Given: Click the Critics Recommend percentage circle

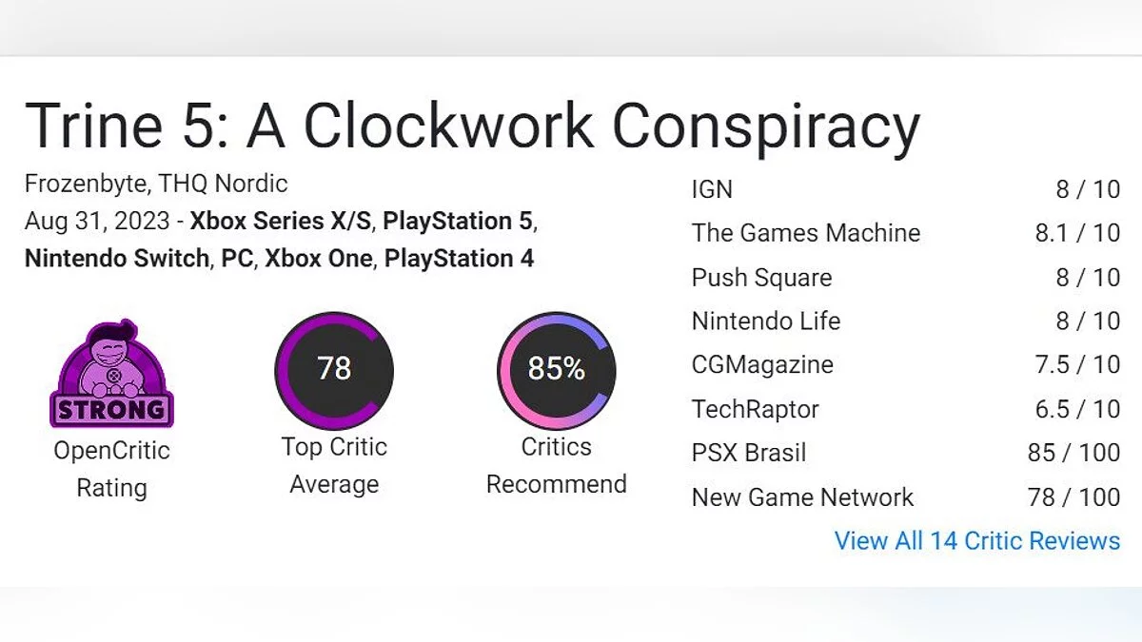Looking at the screenshot, I should click(x=556, y=369).
